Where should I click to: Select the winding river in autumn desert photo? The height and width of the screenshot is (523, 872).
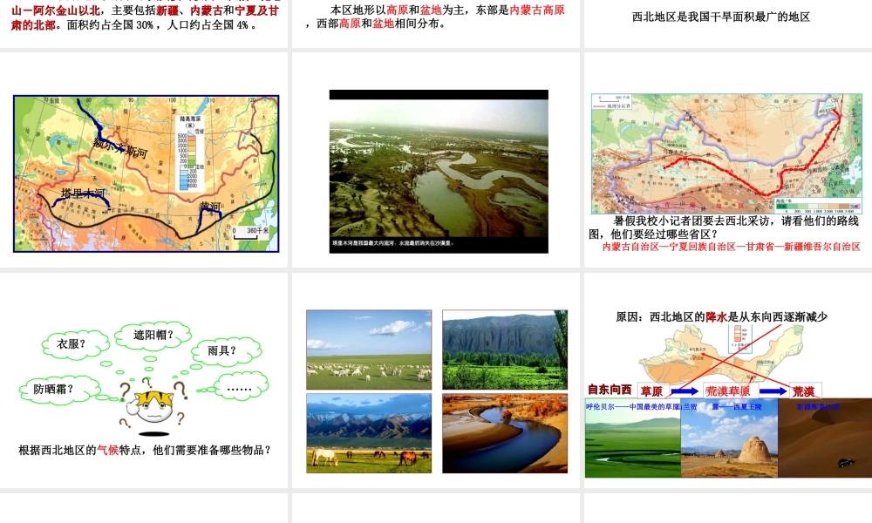[x=505, y=433]
